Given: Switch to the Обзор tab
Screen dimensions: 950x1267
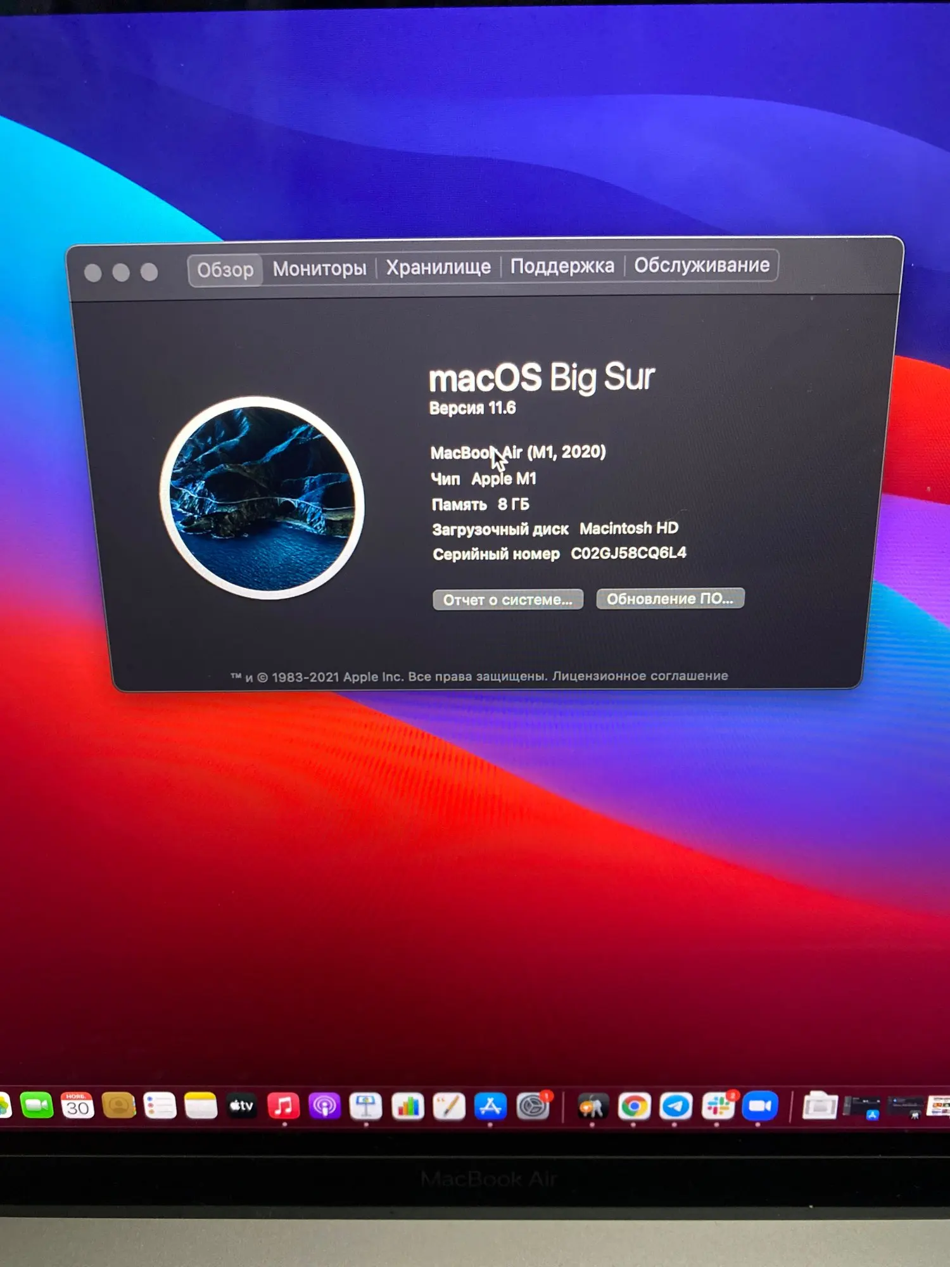Looking at the screenshot, I should [225, 271].
